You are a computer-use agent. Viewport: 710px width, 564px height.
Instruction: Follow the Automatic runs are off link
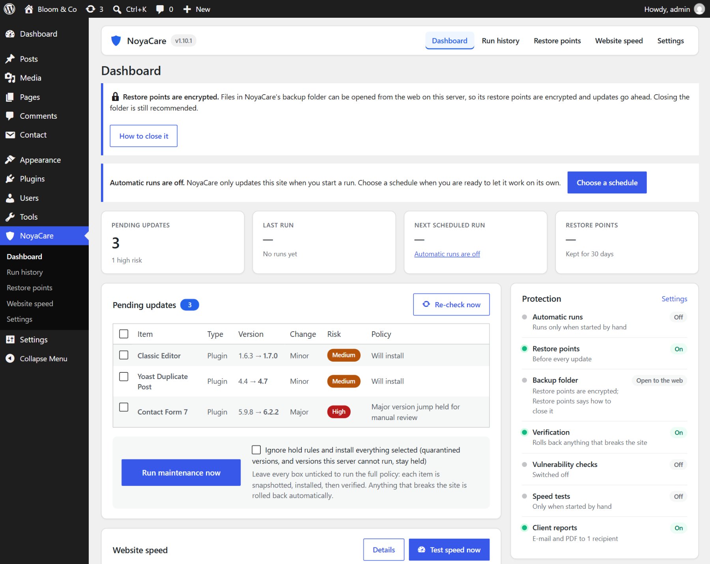[447, 254]
